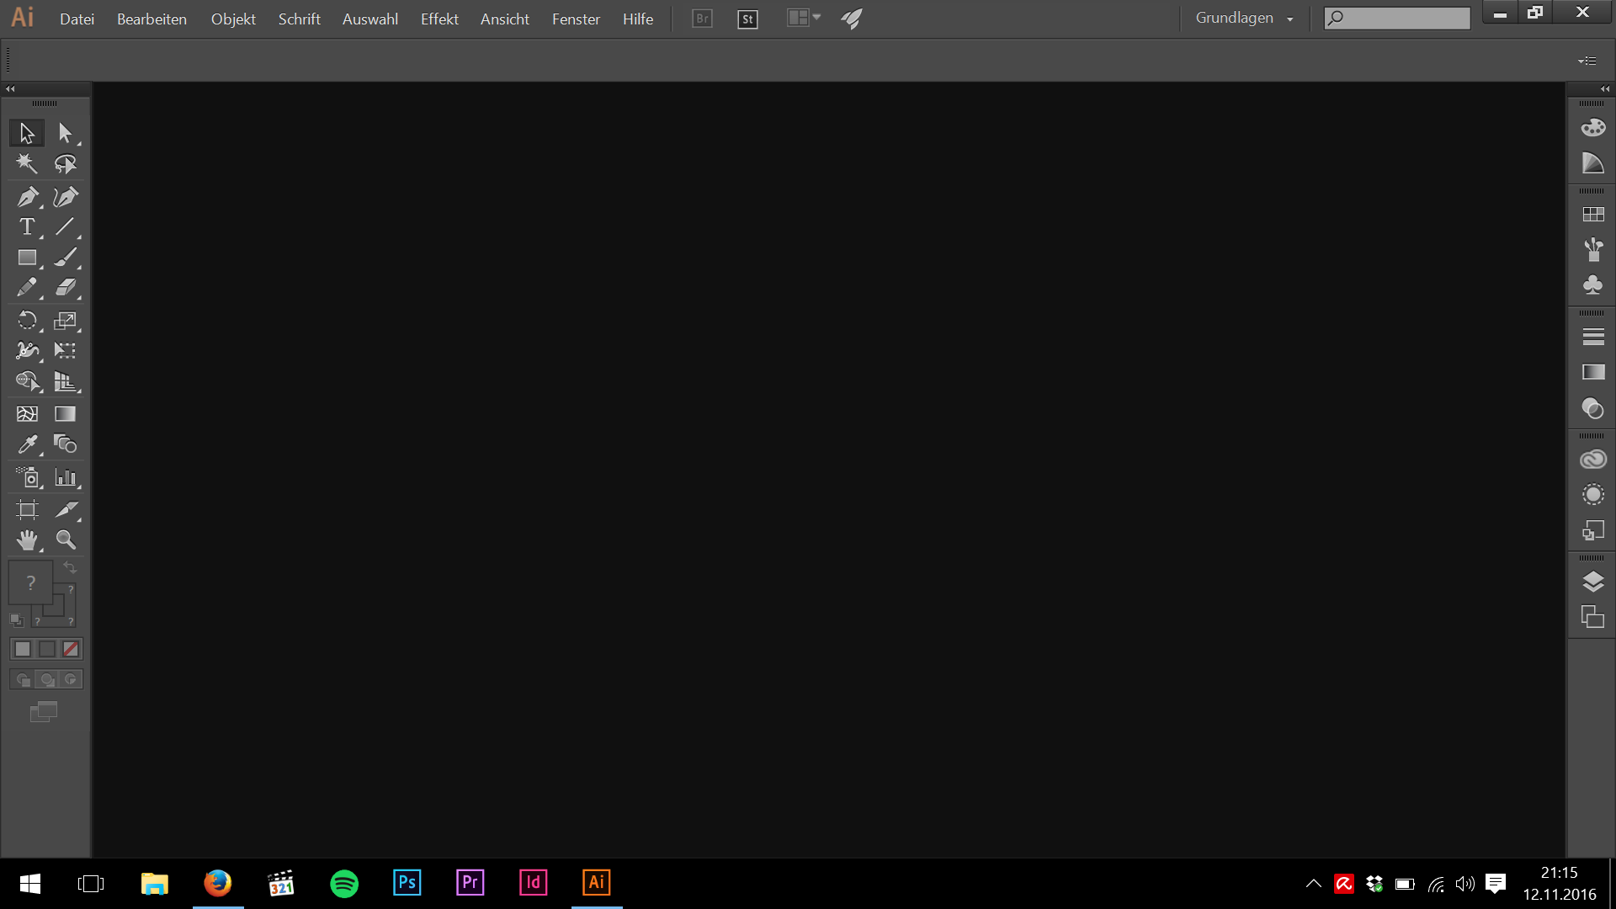Click the fill color swatch box
Viewport: 1616px width, 909px height.
(x=30, y=582)
